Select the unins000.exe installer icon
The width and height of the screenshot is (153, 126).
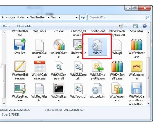[59, 45]
